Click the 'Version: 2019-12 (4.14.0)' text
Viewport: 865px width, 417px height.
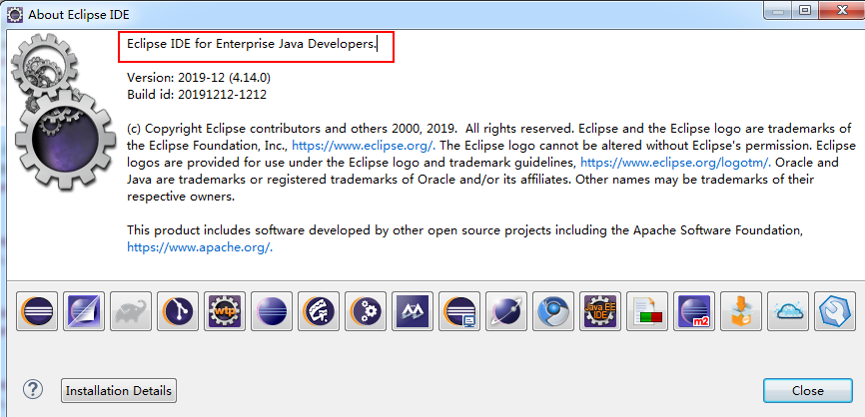(x=199, y=77)
